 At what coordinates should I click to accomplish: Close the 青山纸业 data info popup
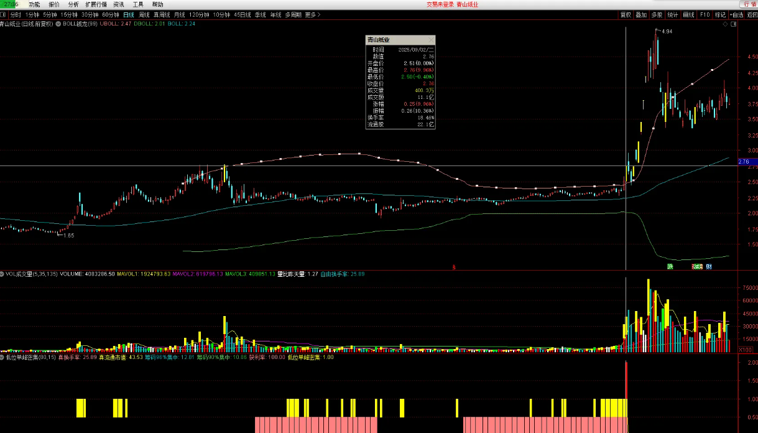(431, 39)
